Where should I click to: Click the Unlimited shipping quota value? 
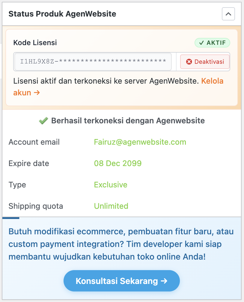111,206
